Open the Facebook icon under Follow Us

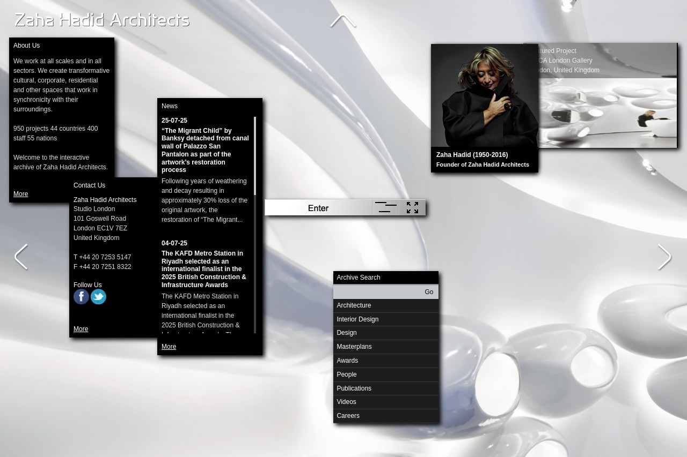[81, 297]
